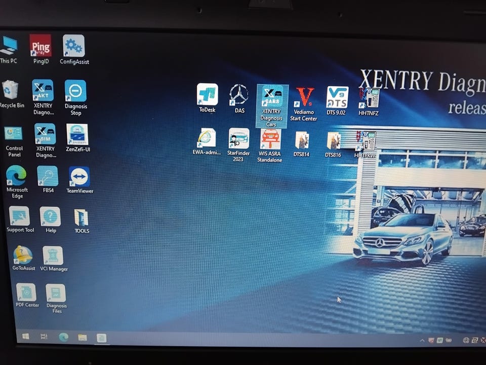This screenshot has width=486, height=365.
Task: Open the HHTNFZ shortcut
Action: (368, 102)
